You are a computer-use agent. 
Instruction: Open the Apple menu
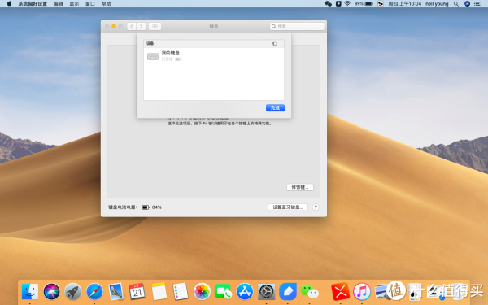point(9,4)
